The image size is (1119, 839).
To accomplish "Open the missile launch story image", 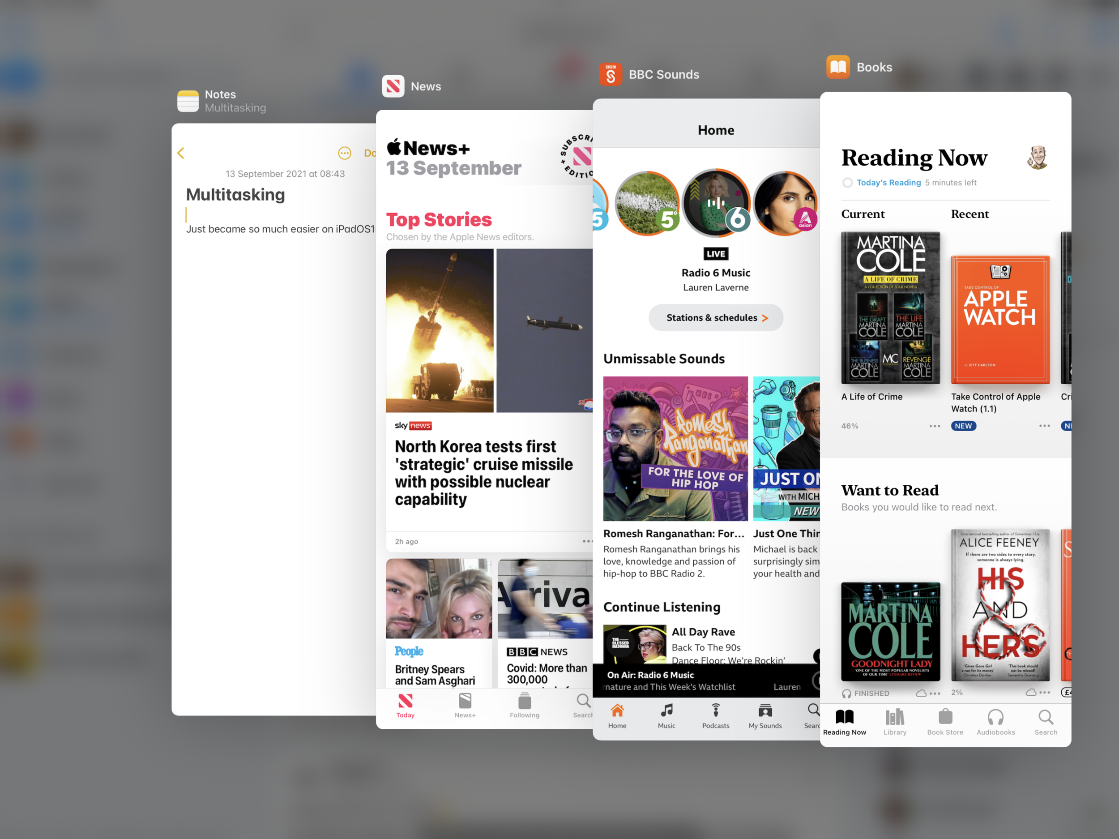I will [440, 330].
